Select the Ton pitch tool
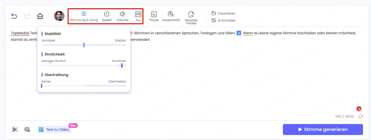The image size is (371, 140). tap(138, 16)
